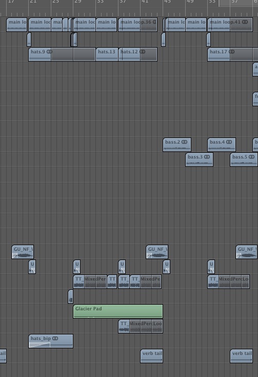Viewport: 258px width, 377px height.
Task: Click the loop icon on hats_bip region
Action: pyautogui.click(x=55, y=339)
